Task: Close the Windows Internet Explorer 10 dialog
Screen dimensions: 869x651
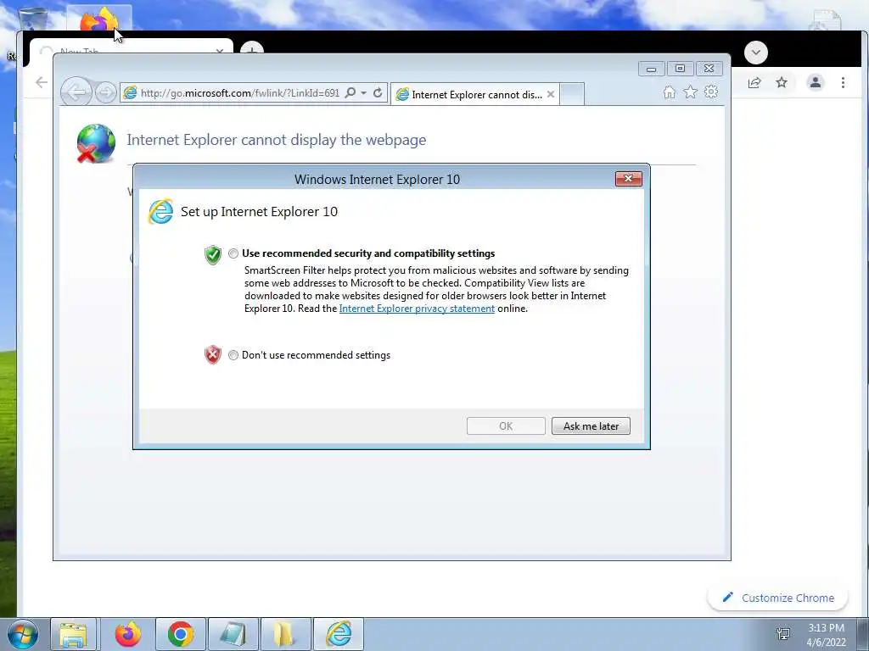Action: (629, 179)
